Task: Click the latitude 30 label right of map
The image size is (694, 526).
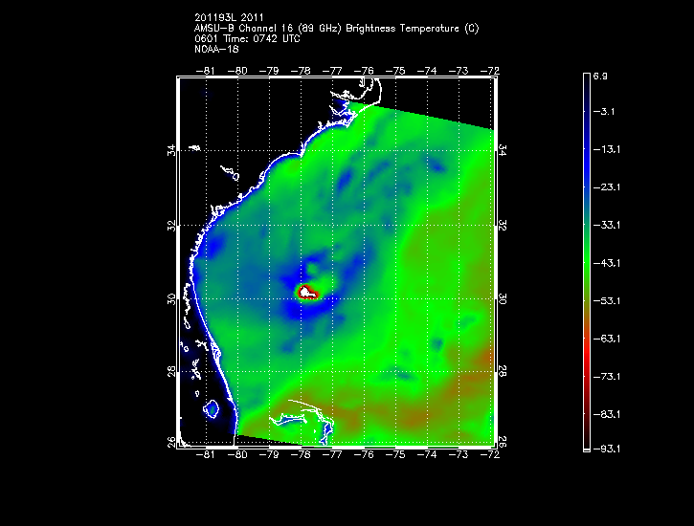Action: 503,298
